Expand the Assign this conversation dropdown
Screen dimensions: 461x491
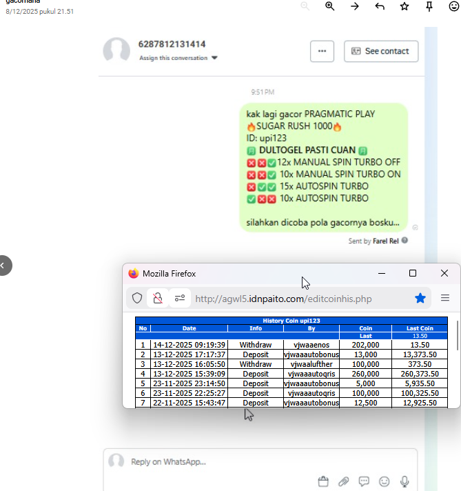click(178, 58)
